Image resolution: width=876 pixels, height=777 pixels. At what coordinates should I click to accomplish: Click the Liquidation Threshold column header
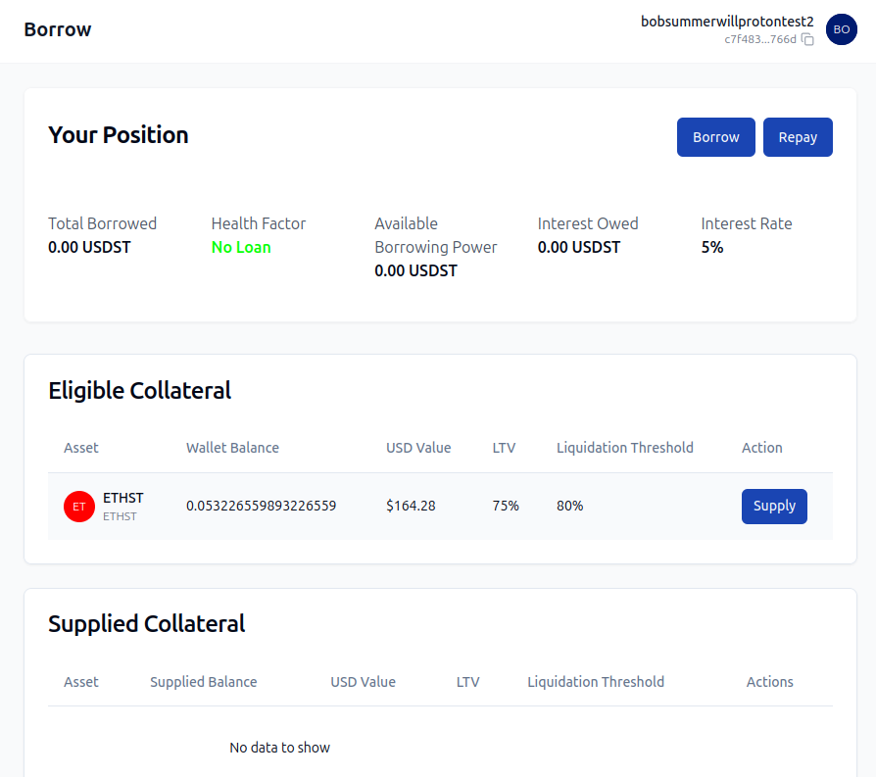pos(625,448)
